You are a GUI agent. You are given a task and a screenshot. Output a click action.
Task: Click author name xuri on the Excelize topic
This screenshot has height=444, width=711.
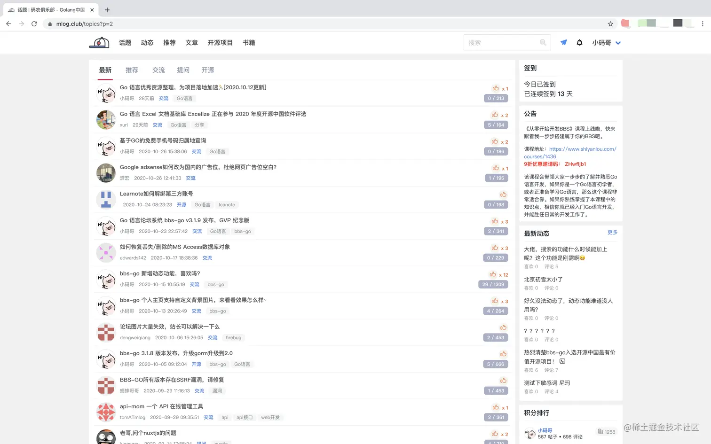[x=124, y=125]
